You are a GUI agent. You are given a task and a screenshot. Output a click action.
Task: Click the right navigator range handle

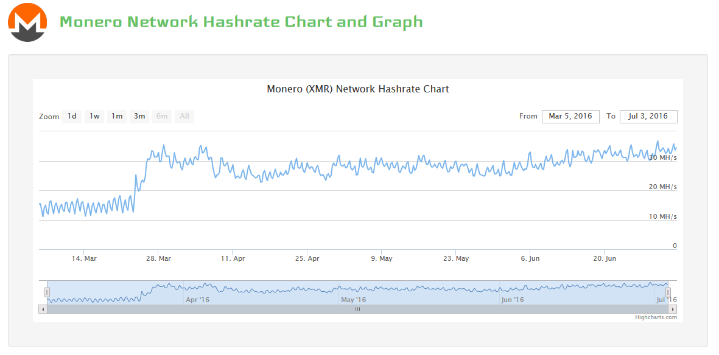668,292
